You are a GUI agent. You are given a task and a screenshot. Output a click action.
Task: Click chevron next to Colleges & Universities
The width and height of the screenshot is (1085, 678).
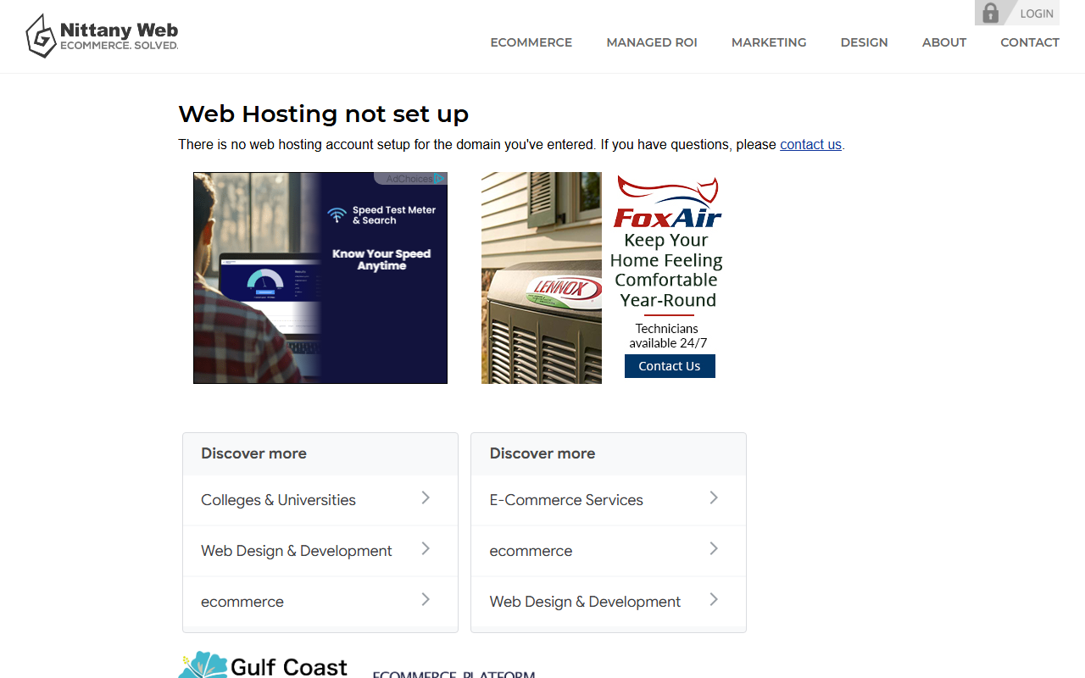pos(426,498)
